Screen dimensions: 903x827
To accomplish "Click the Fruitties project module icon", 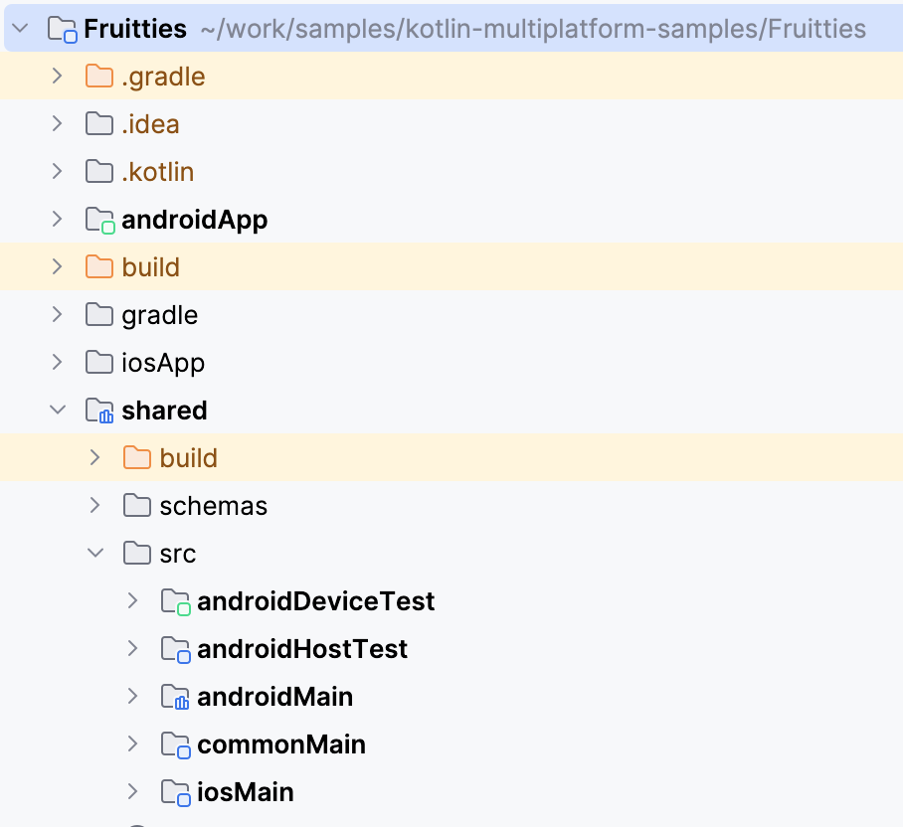I will [62, 28].
